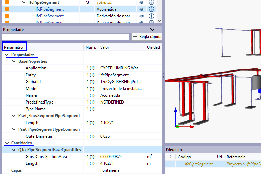This screenshot has width=261, height=174.
Task: Collapse the BaseProperties group
Action: pyautogui.click(x=14, y=61)
